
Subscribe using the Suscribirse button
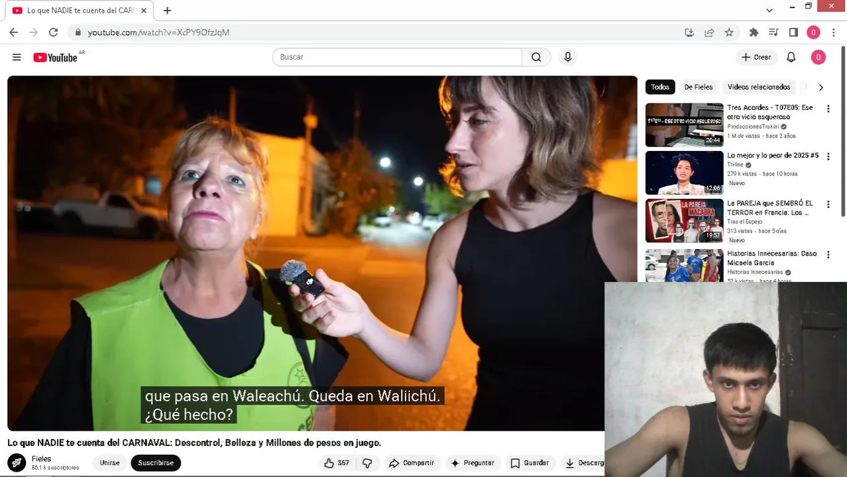[x=156, y=463]
